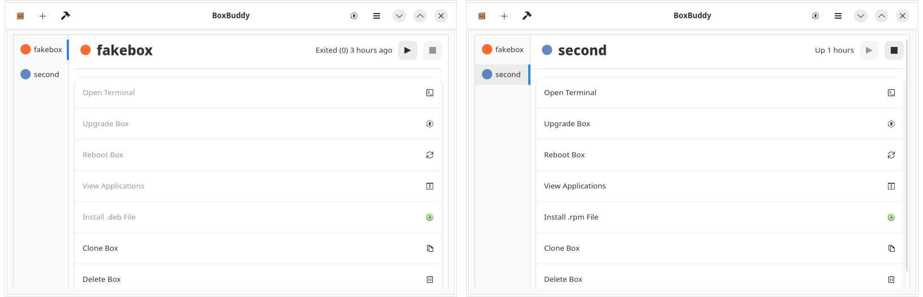
Task: Click applications icon in second box window
Action: click(891, 186)
